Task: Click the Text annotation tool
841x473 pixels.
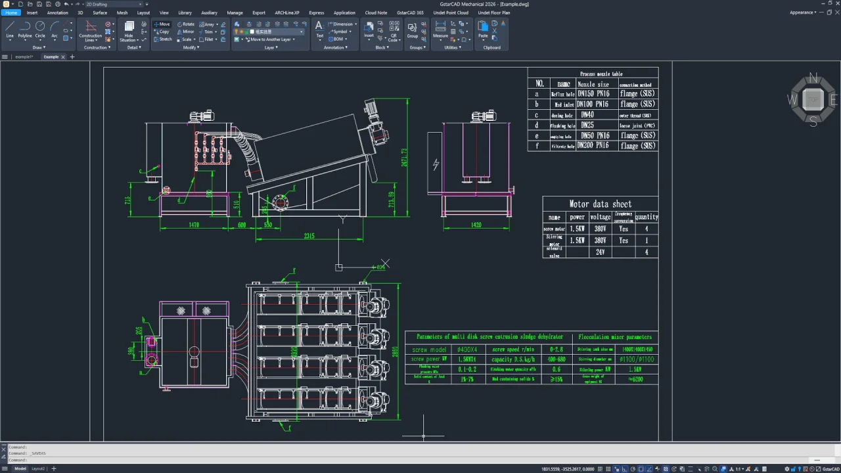Action: pyautogui.click(x=319, y=29)
